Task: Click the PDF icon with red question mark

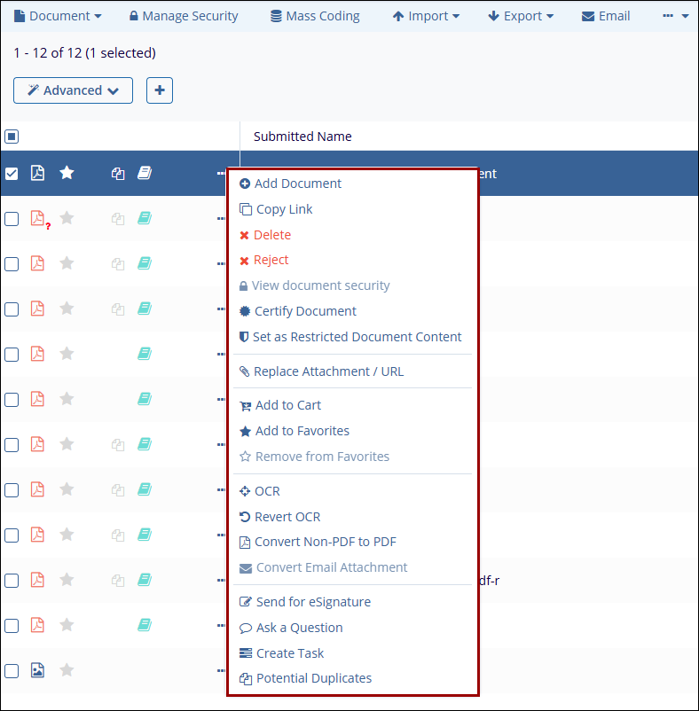Action: 38,219
